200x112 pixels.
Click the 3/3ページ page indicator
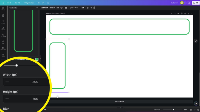point(157,110)
